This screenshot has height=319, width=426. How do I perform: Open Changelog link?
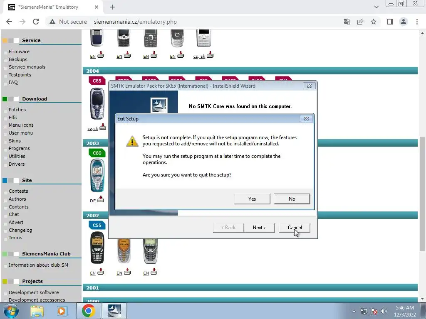click(x=20, y=230)
